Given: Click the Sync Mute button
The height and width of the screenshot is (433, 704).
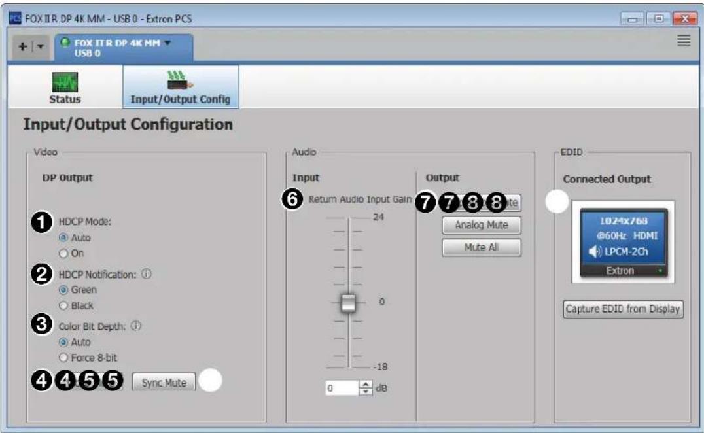Looking at the screenshot, I should 164,382.
